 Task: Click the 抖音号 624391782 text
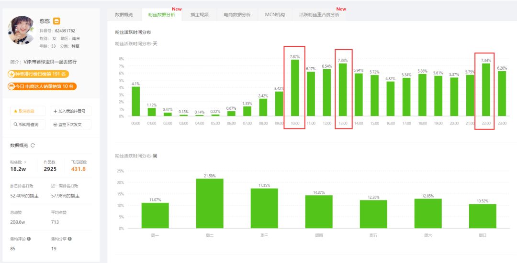[x=57, y=31]
